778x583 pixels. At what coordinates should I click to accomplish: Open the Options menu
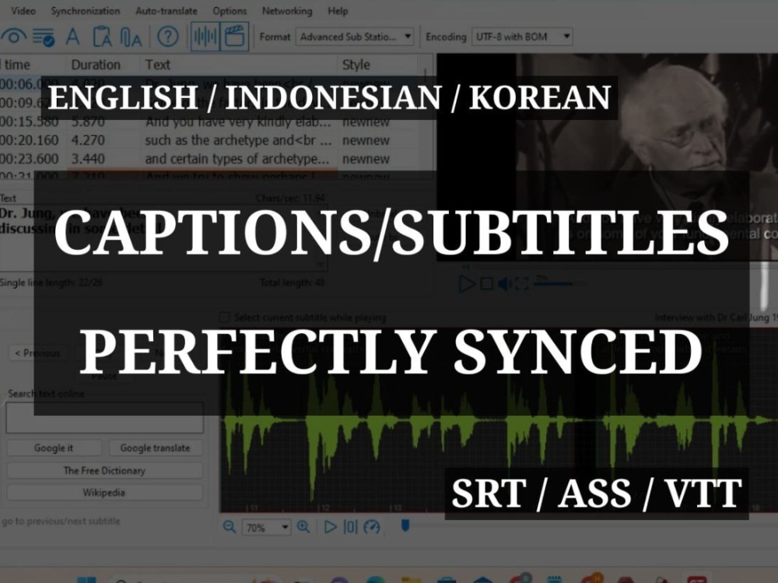pyautogui.click(x=230, y=10)
